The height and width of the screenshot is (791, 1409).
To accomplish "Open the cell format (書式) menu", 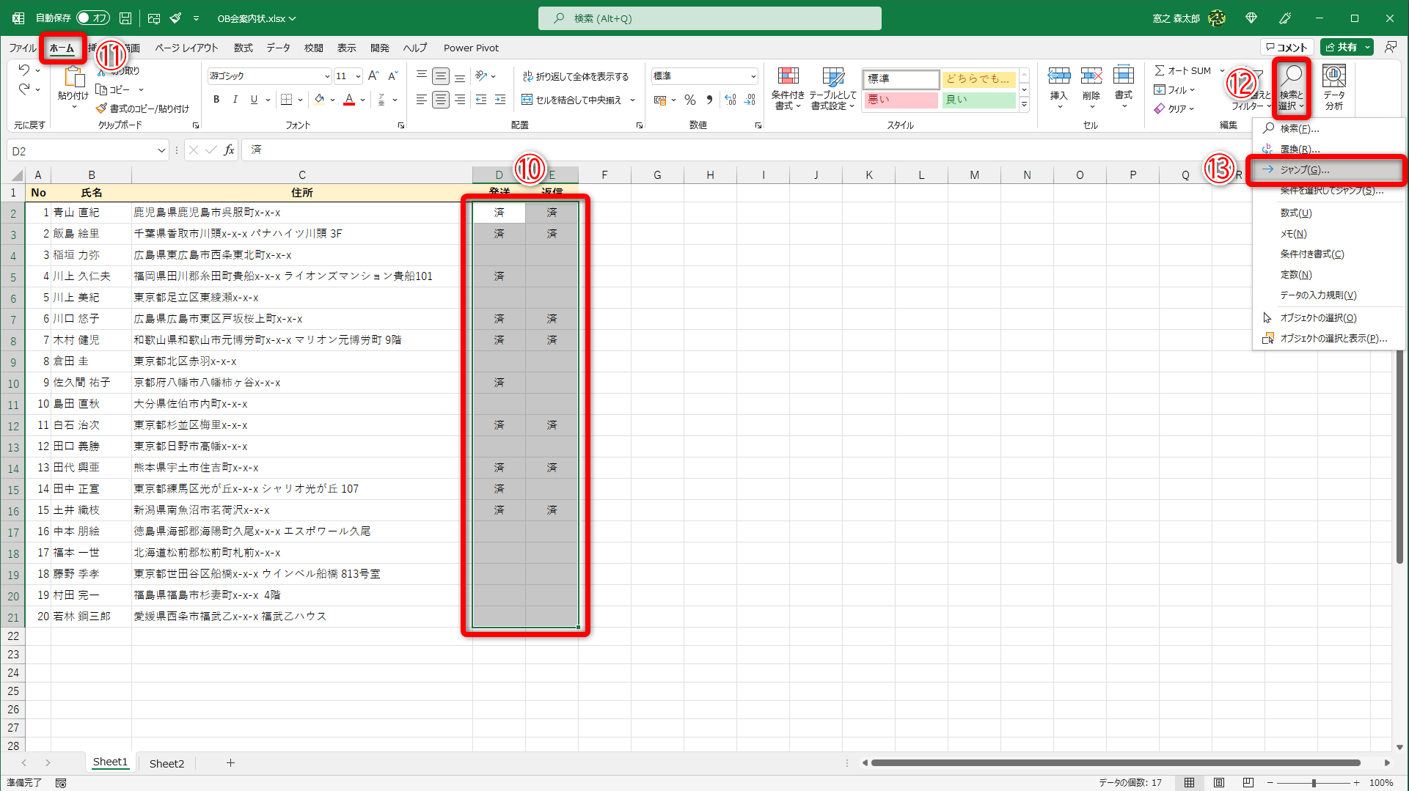I will click(x=1124, y=87).
